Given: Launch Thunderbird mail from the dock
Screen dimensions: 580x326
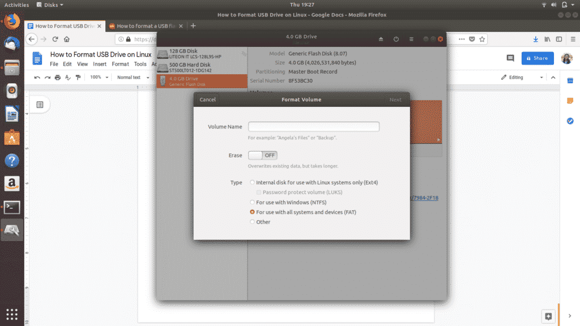Looking at the screenshot, I should tap(12, 44).
